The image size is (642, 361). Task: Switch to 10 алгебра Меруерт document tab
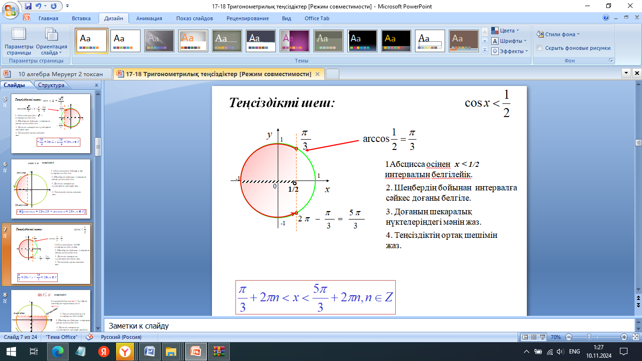56,74
